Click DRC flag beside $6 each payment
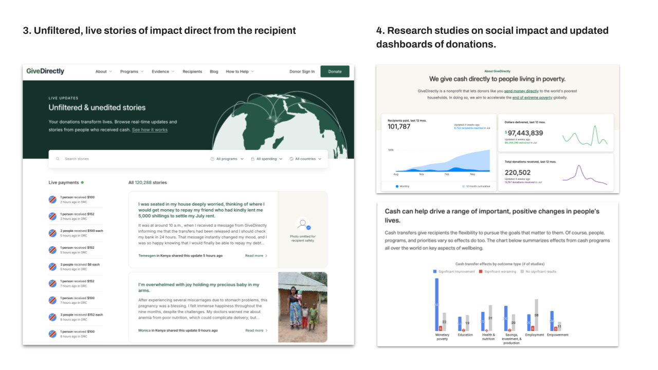 point(52,267)
